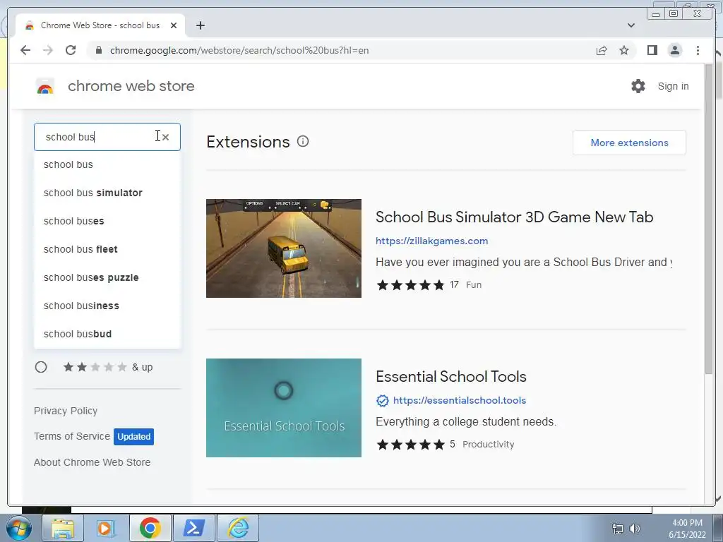Screen dimensions: 723x542
Task: Show info about Extensions section
Action: 302,141
